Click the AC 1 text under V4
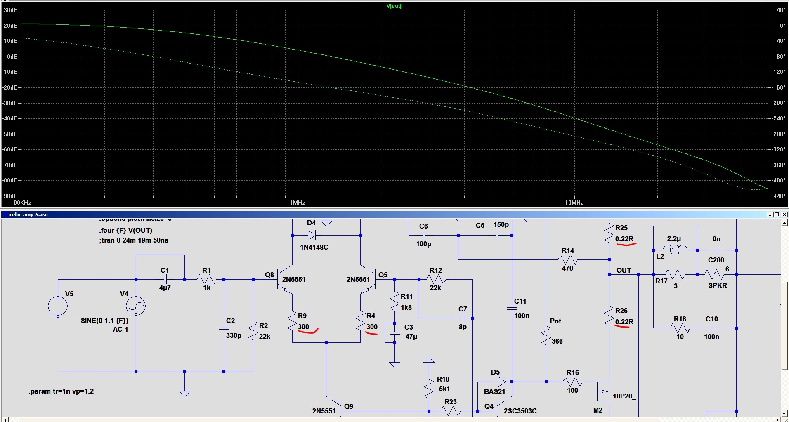789x422 pixels. coord(120,329)
